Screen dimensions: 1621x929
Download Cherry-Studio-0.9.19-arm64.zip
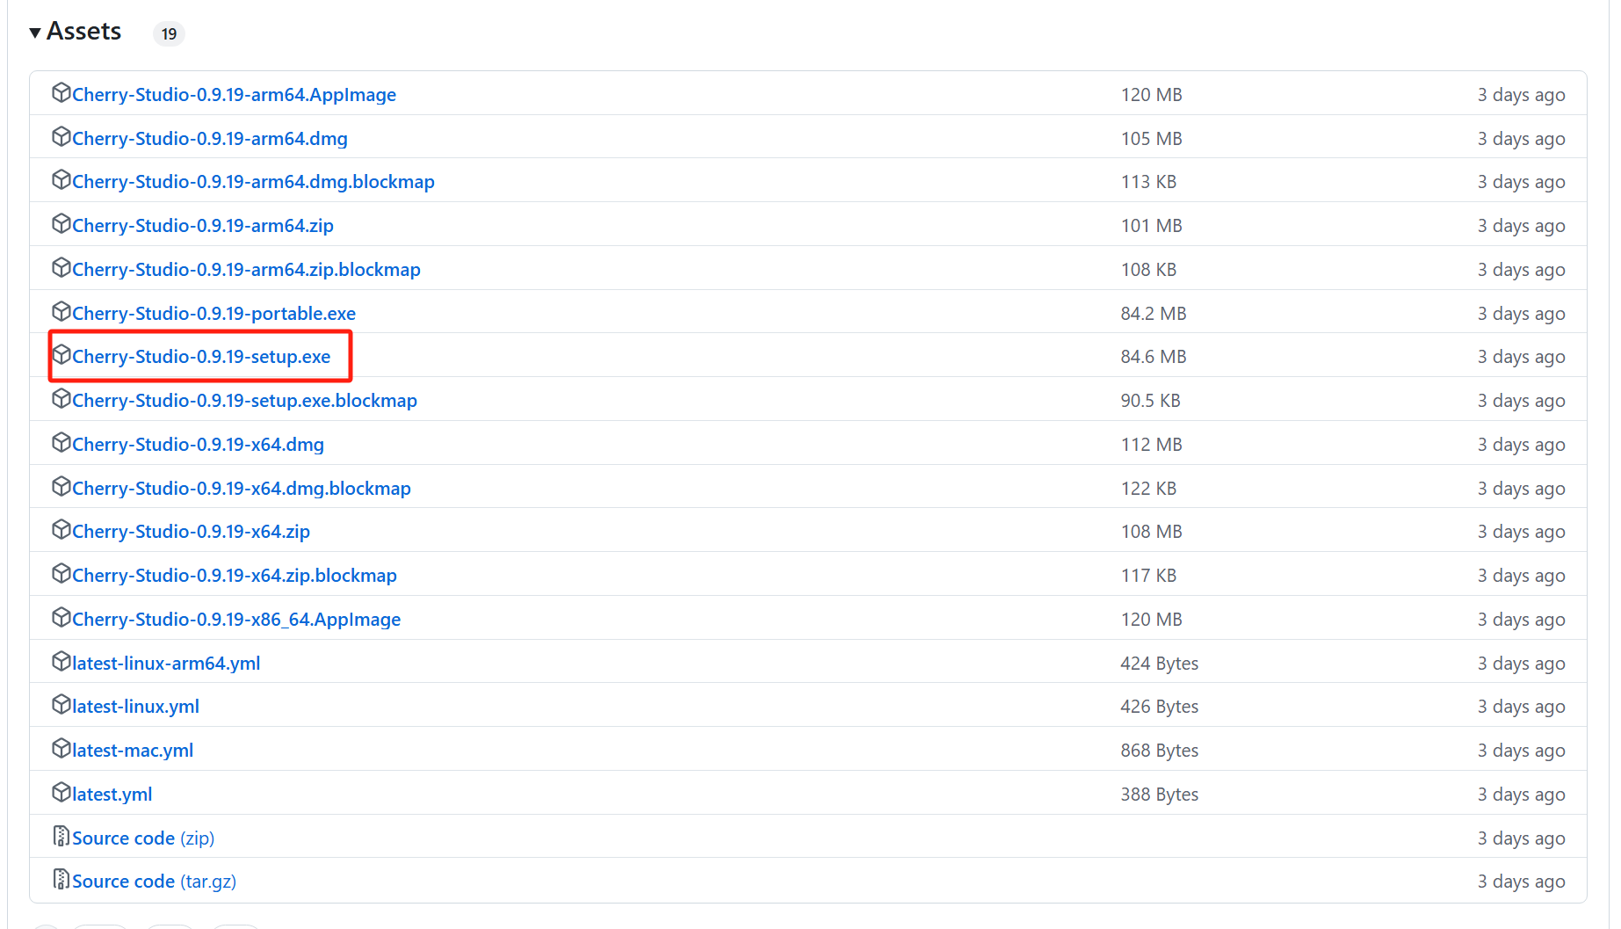(203, 225)
